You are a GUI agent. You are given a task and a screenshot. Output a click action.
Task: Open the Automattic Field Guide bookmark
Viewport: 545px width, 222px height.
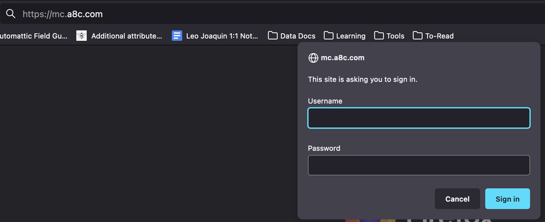coord(34,36)
